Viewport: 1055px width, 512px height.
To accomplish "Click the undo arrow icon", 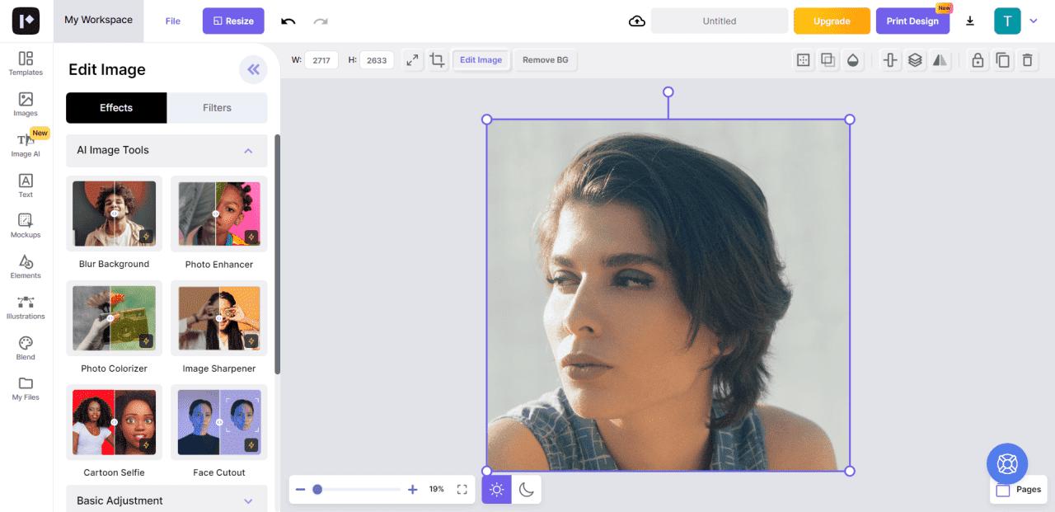I will click(288, 21).
